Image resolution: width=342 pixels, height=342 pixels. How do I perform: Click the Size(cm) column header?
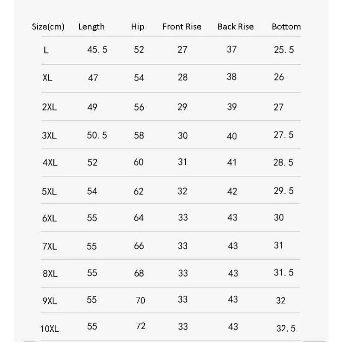48,27
